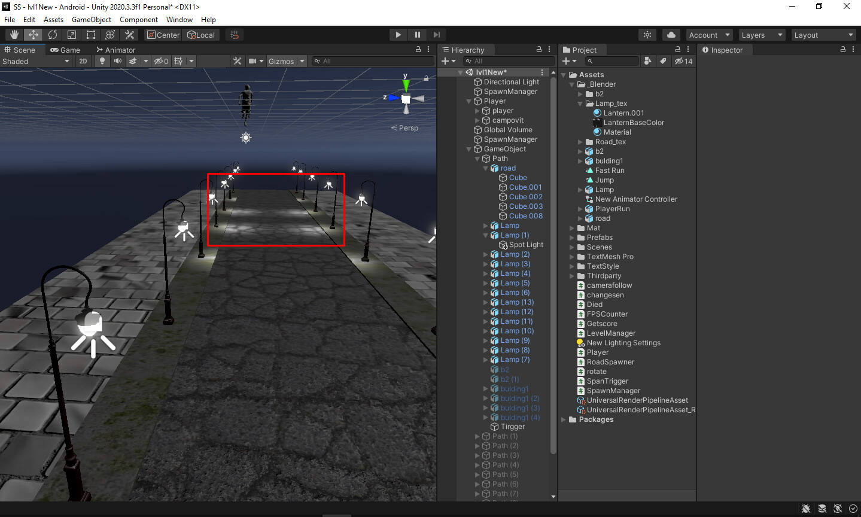Open effects options dropdown arrow
The image size is (861, 517).
pos(146,61)
